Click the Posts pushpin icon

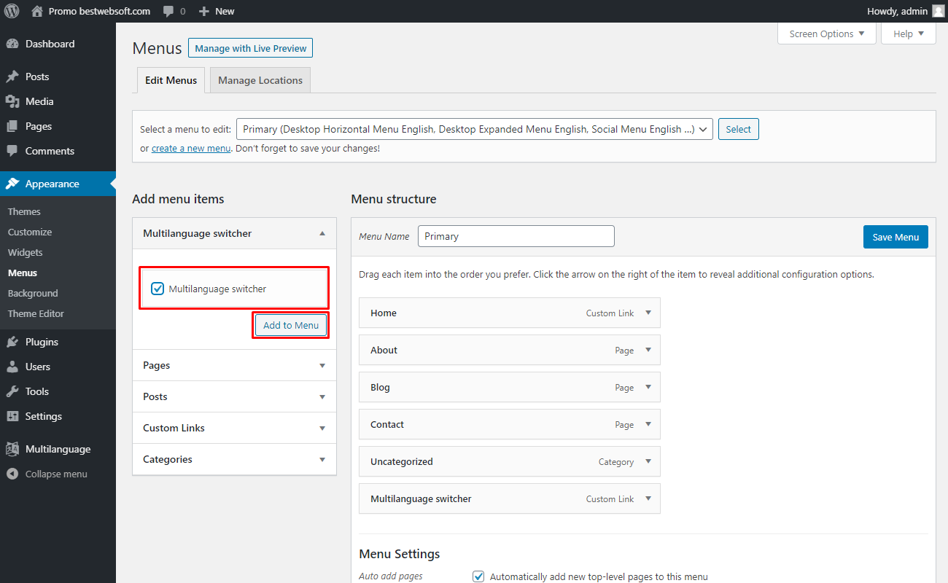coord(12,77)
